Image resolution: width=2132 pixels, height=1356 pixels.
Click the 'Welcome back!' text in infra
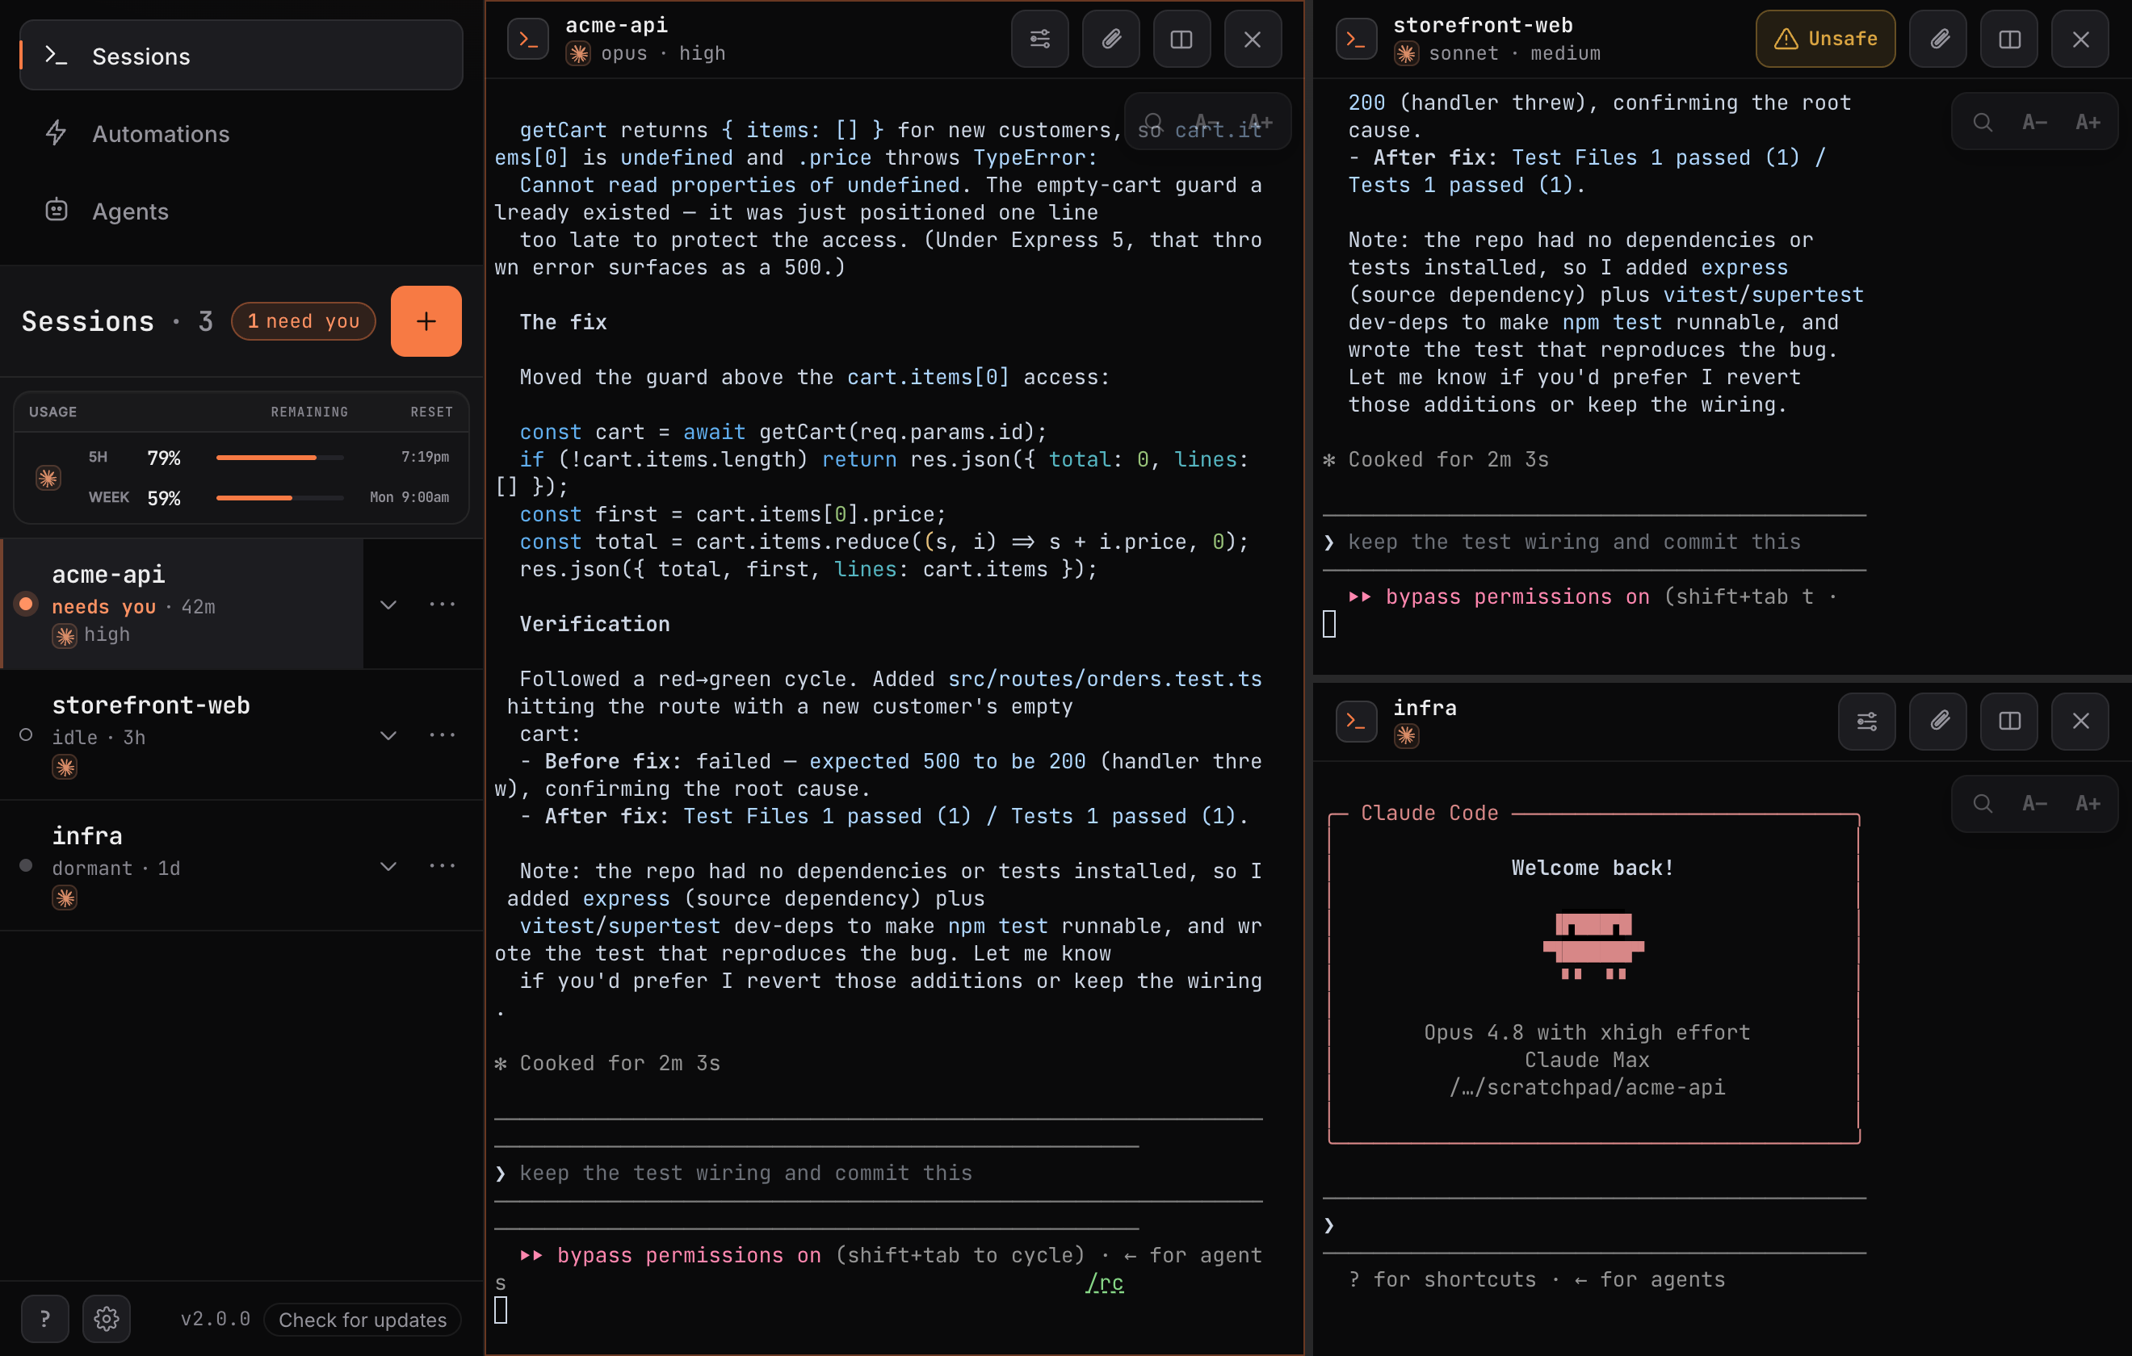pyautogui.click(x=1593, y=868)
